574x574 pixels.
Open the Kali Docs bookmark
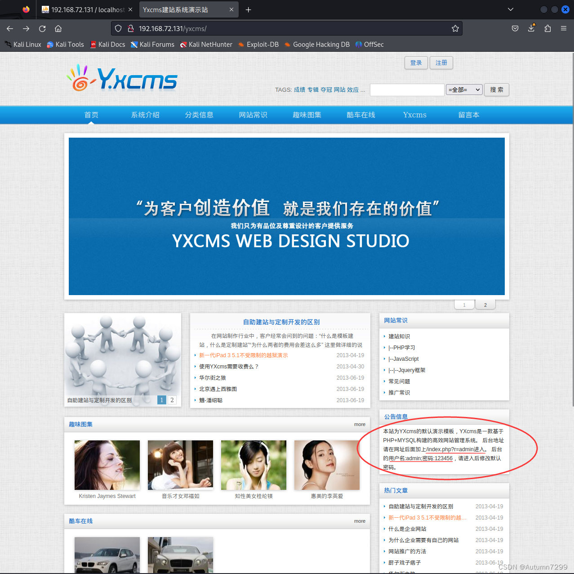pyautogui.click(x=108, y=45)
